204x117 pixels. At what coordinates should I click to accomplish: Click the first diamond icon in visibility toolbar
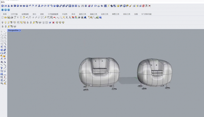(57, 22)
